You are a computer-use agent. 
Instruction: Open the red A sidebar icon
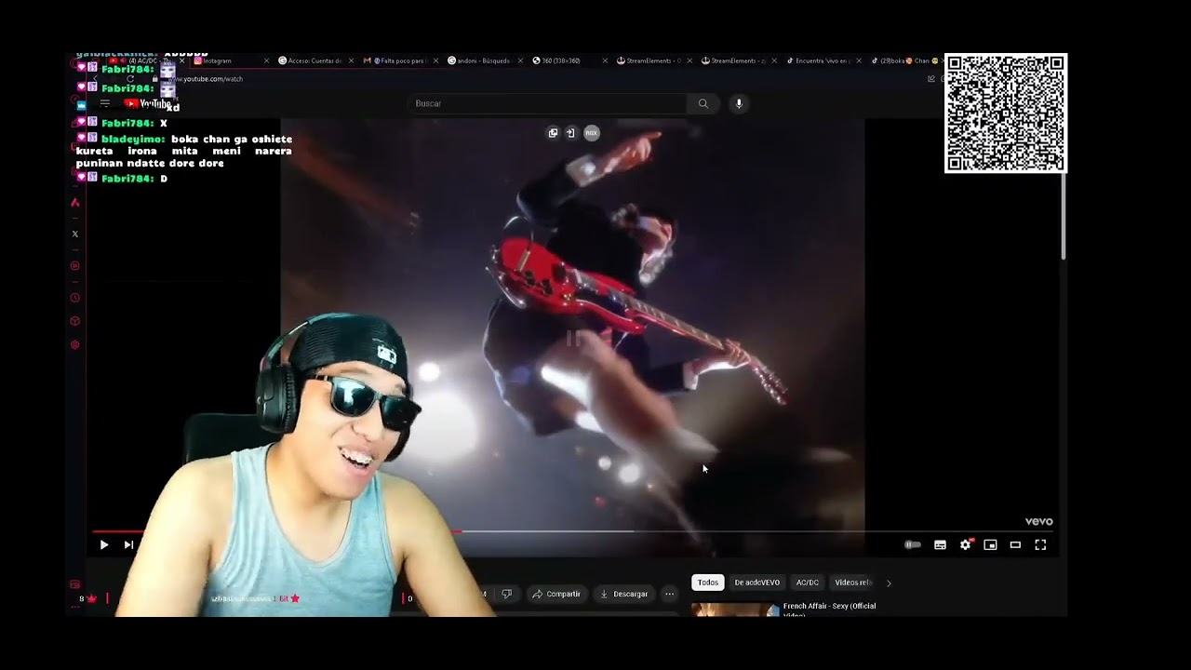click(75, 203)
